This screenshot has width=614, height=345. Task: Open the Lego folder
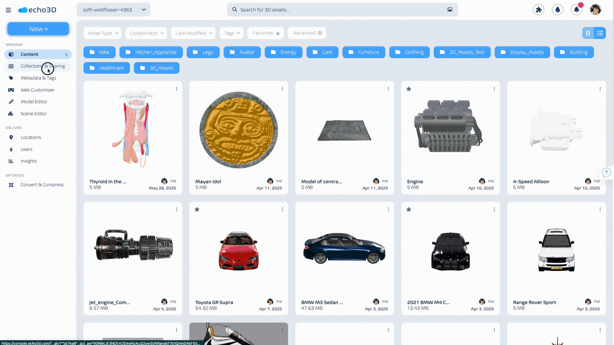pos(203,52)
